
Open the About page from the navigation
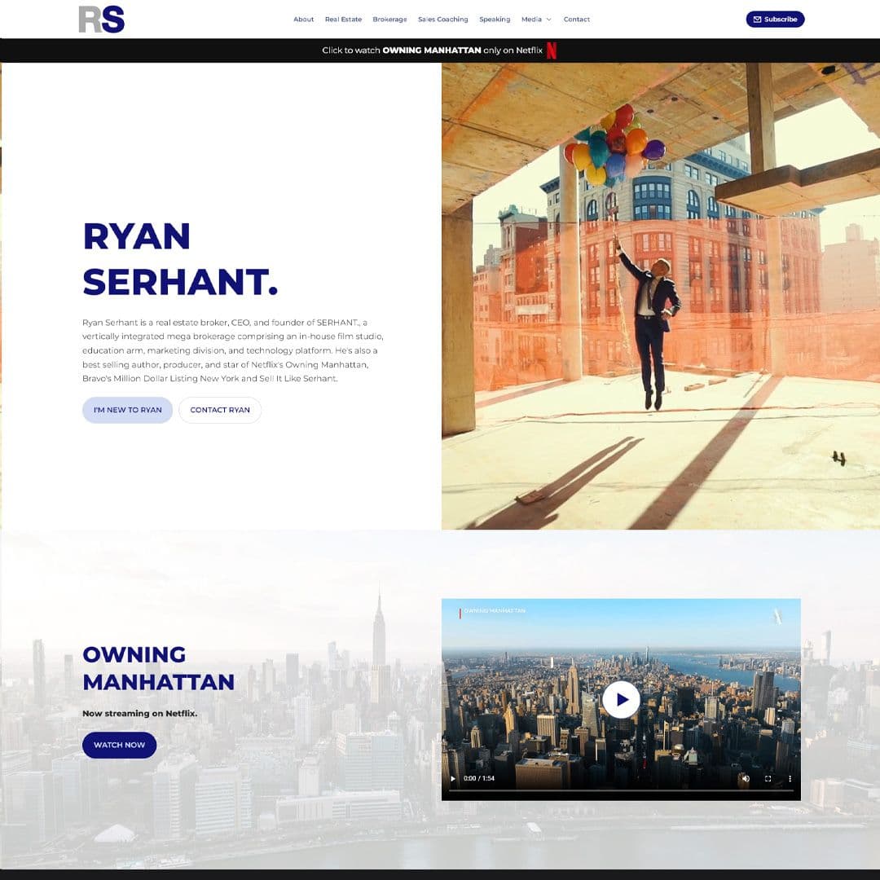303,19
